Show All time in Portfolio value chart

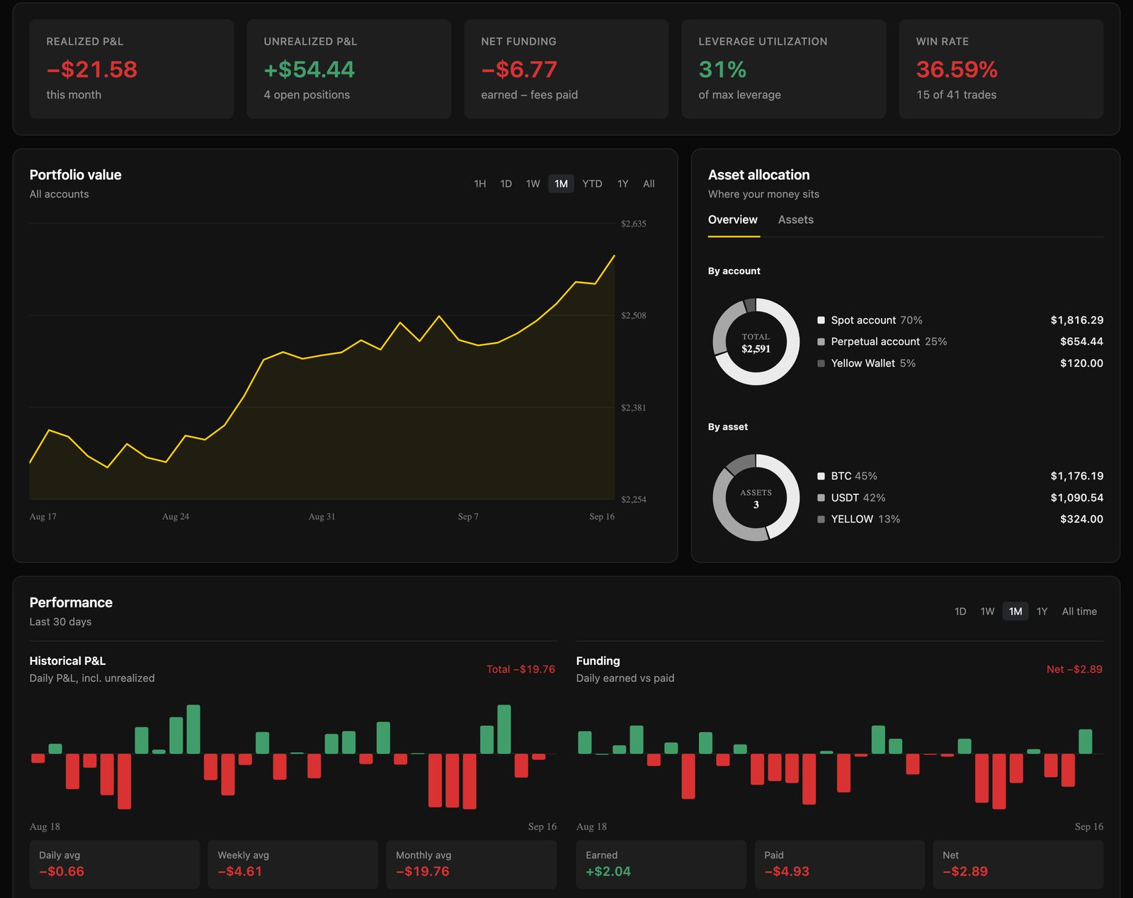coord(649,183)
